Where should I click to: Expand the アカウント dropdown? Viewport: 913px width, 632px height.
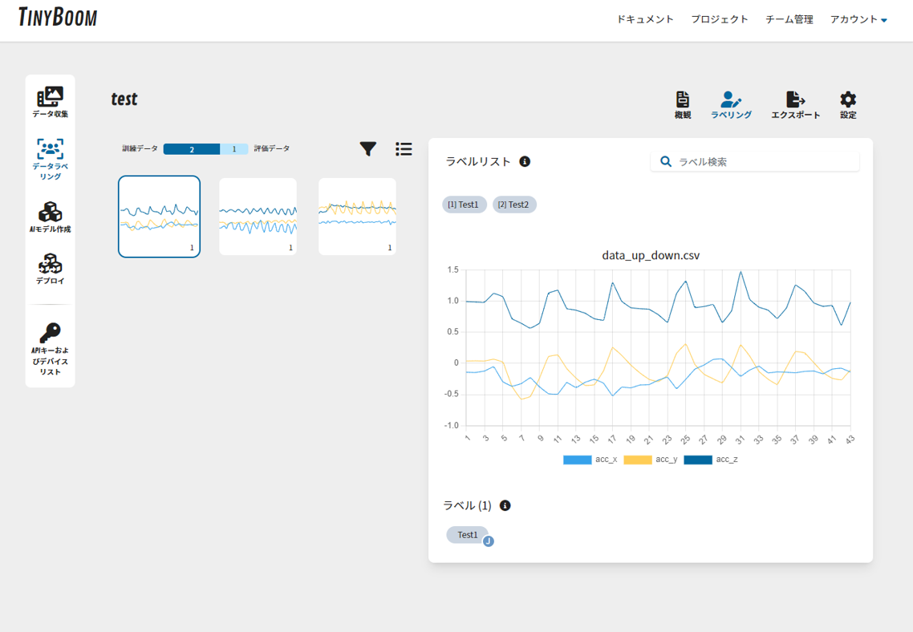pyautogui.click(x=858, y=20)
